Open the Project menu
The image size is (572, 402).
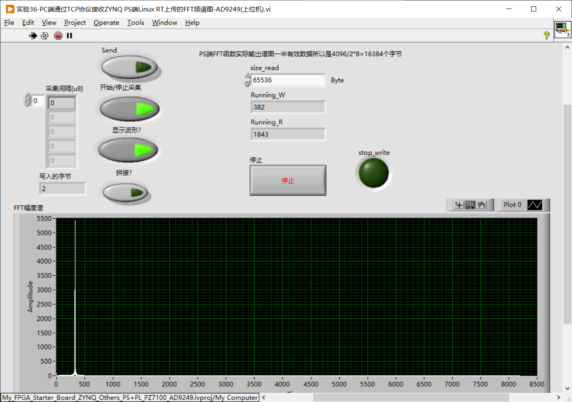pyautogui.click(x=75, y=23)
